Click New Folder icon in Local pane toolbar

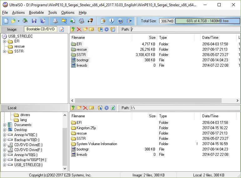pyautogui.click(x=79, y=108)
